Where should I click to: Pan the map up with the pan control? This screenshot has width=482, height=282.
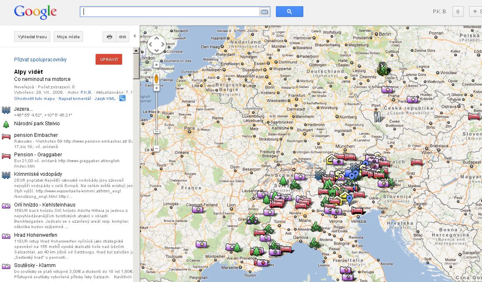pos(157,38)
